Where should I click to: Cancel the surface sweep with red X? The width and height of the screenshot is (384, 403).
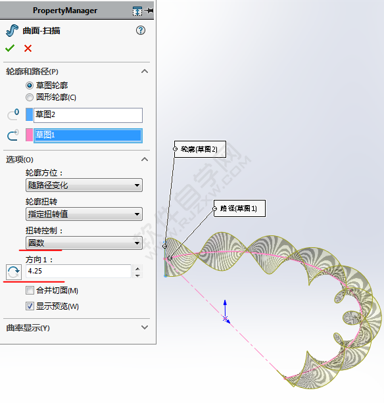(x=28, y=48)
